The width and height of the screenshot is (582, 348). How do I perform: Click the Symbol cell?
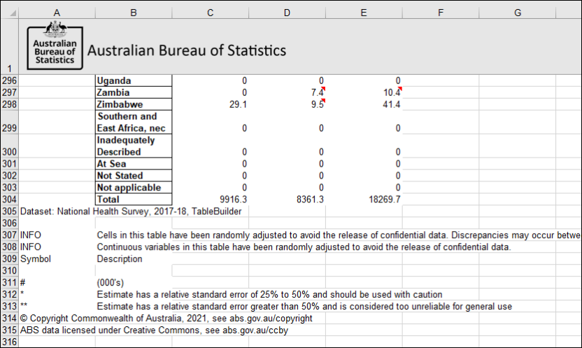coord(57,259)
